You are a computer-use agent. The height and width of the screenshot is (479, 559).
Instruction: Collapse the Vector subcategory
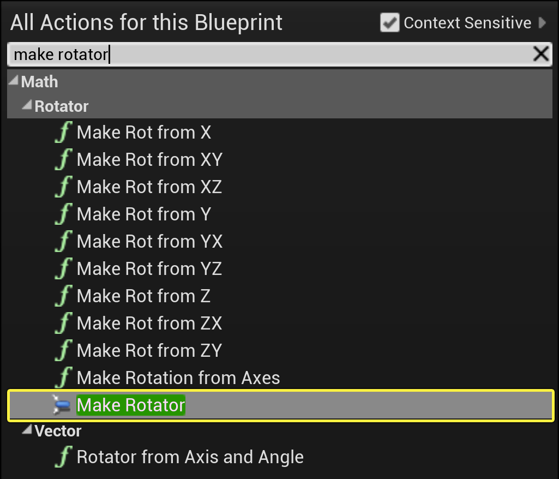click(x=27, y=430)
